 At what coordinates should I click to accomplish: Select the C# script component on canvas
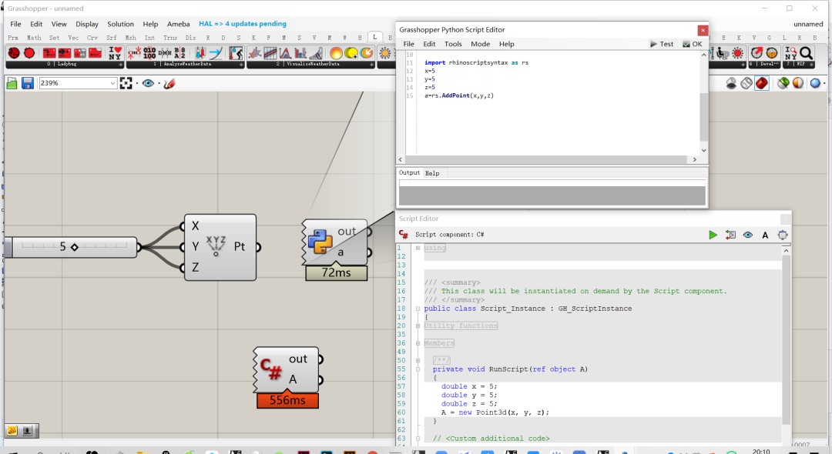(x=287, y=370)
